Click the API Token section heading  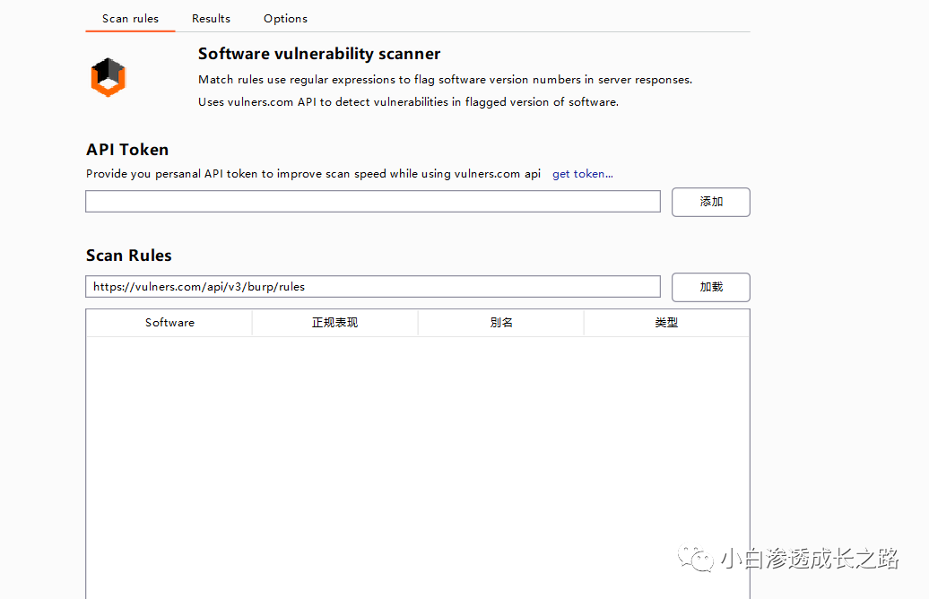pyautogui.click(x=126, y=150)
